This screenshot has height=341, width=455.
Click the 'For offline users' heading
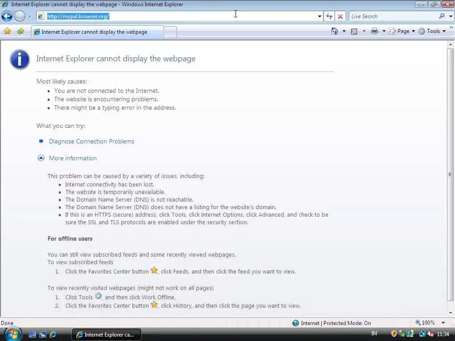pos(70,238)
